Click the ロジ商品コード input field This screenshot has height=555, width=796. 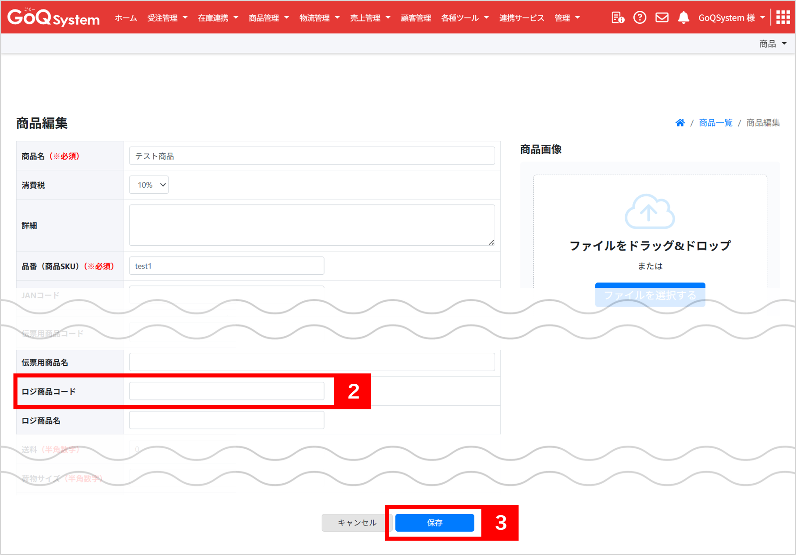tap(226, 391)
